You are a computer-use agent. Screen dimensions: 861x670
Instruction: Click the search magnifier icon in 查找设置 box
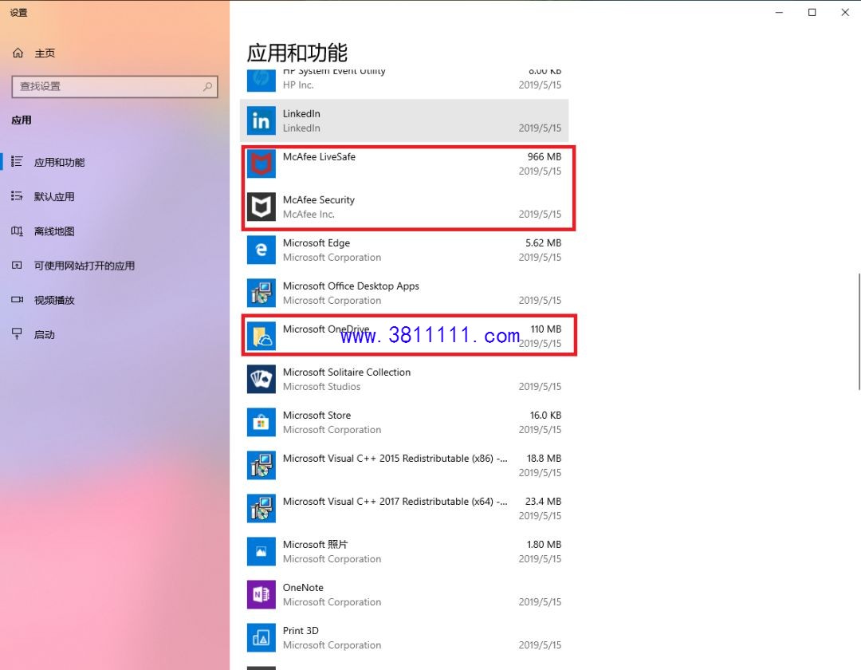pos(207,86)
